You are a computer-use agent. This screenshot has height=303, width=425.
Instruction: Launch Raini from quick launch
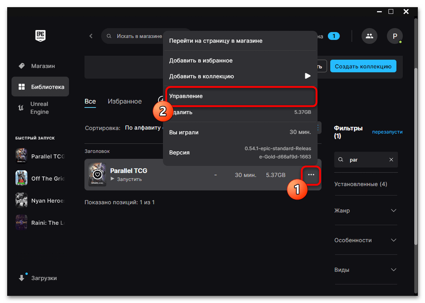[40, 223]
